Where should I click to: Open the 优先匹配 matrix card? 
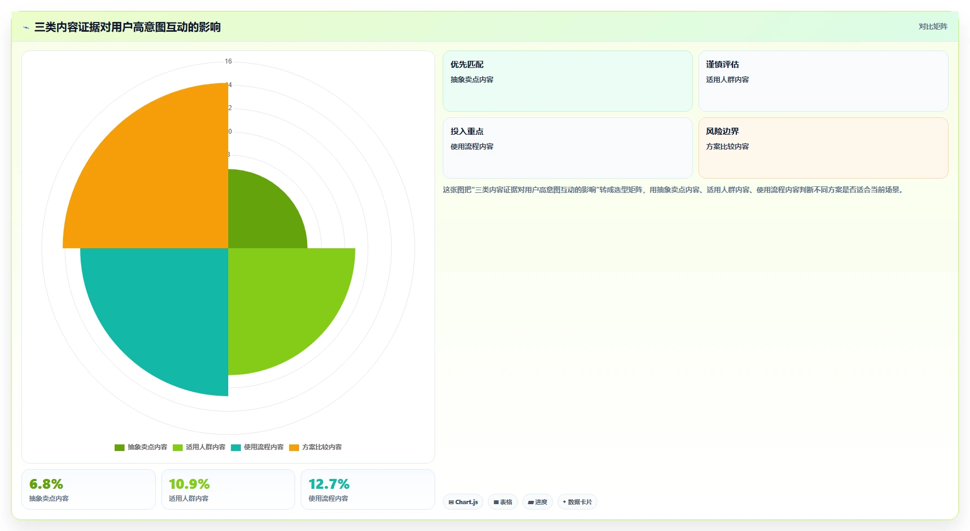[567, 81]
